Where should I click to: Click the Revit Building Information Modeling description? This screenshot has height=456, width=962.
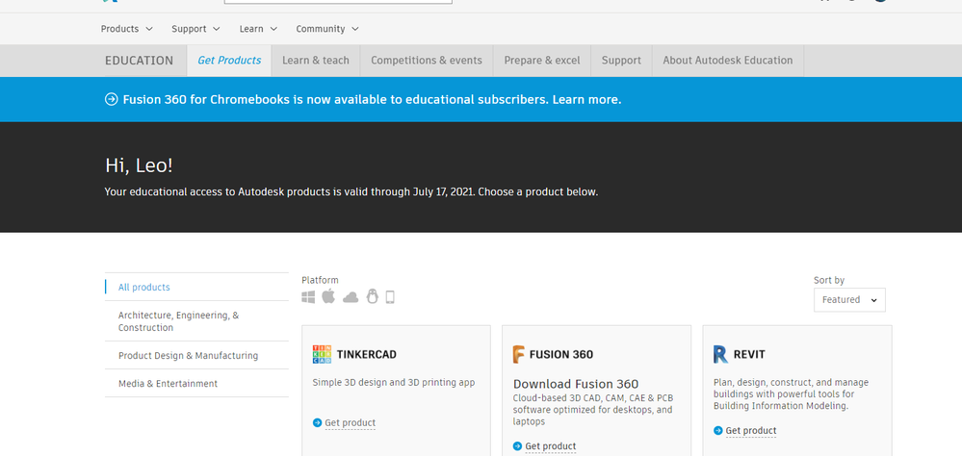point(791,394)
